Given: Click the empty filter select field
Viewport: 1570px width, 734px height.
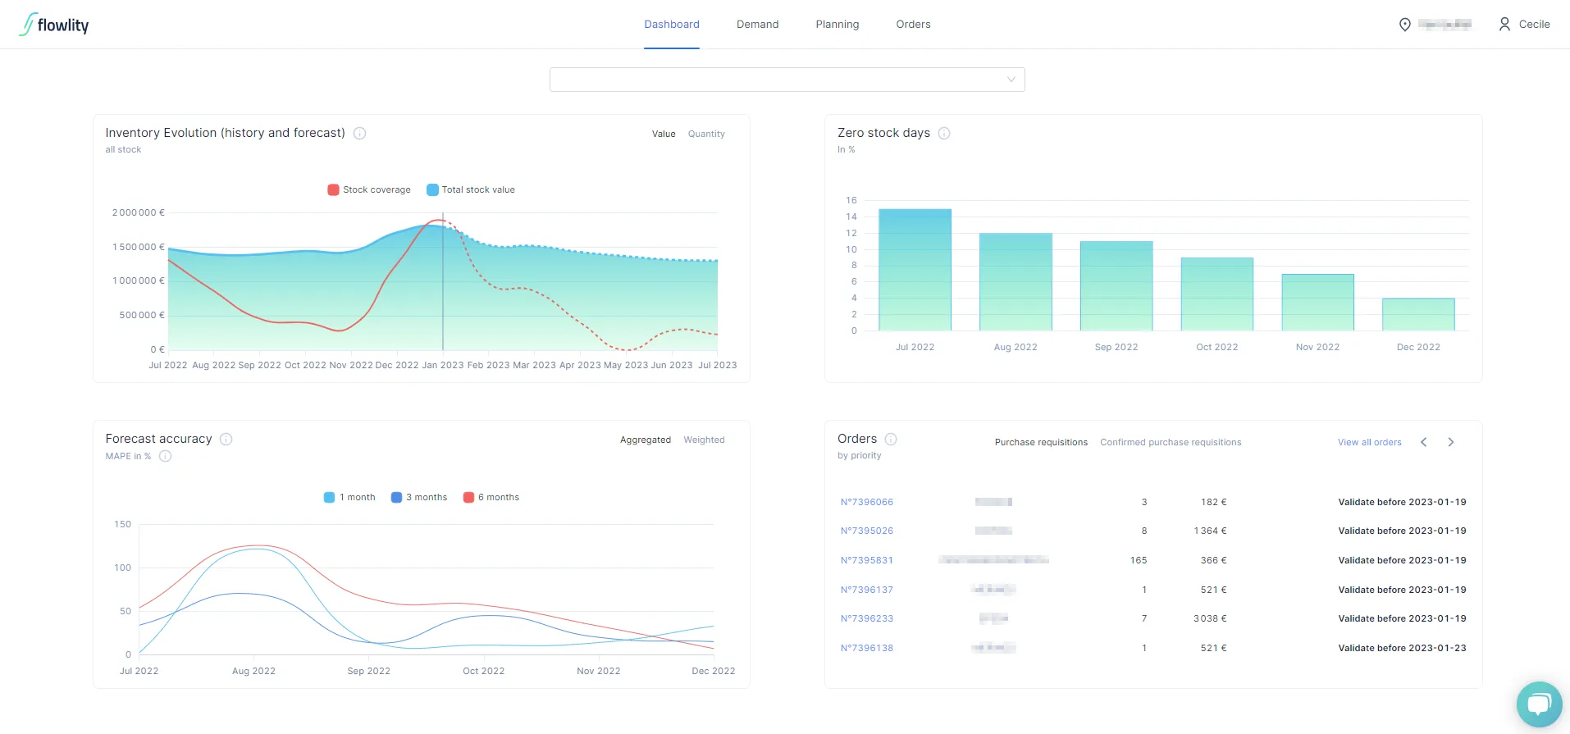Looking at the screenshot, I should 787,80.
